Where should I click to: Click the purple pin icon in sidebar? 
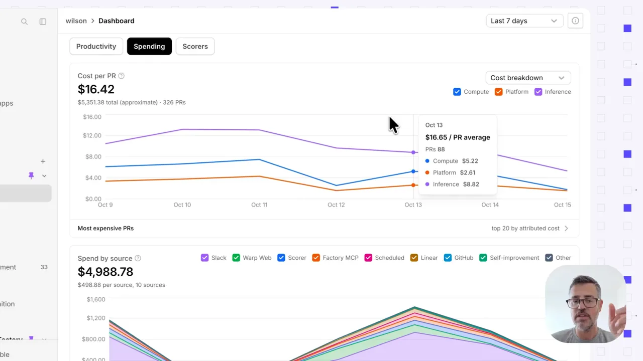[31, 175]
